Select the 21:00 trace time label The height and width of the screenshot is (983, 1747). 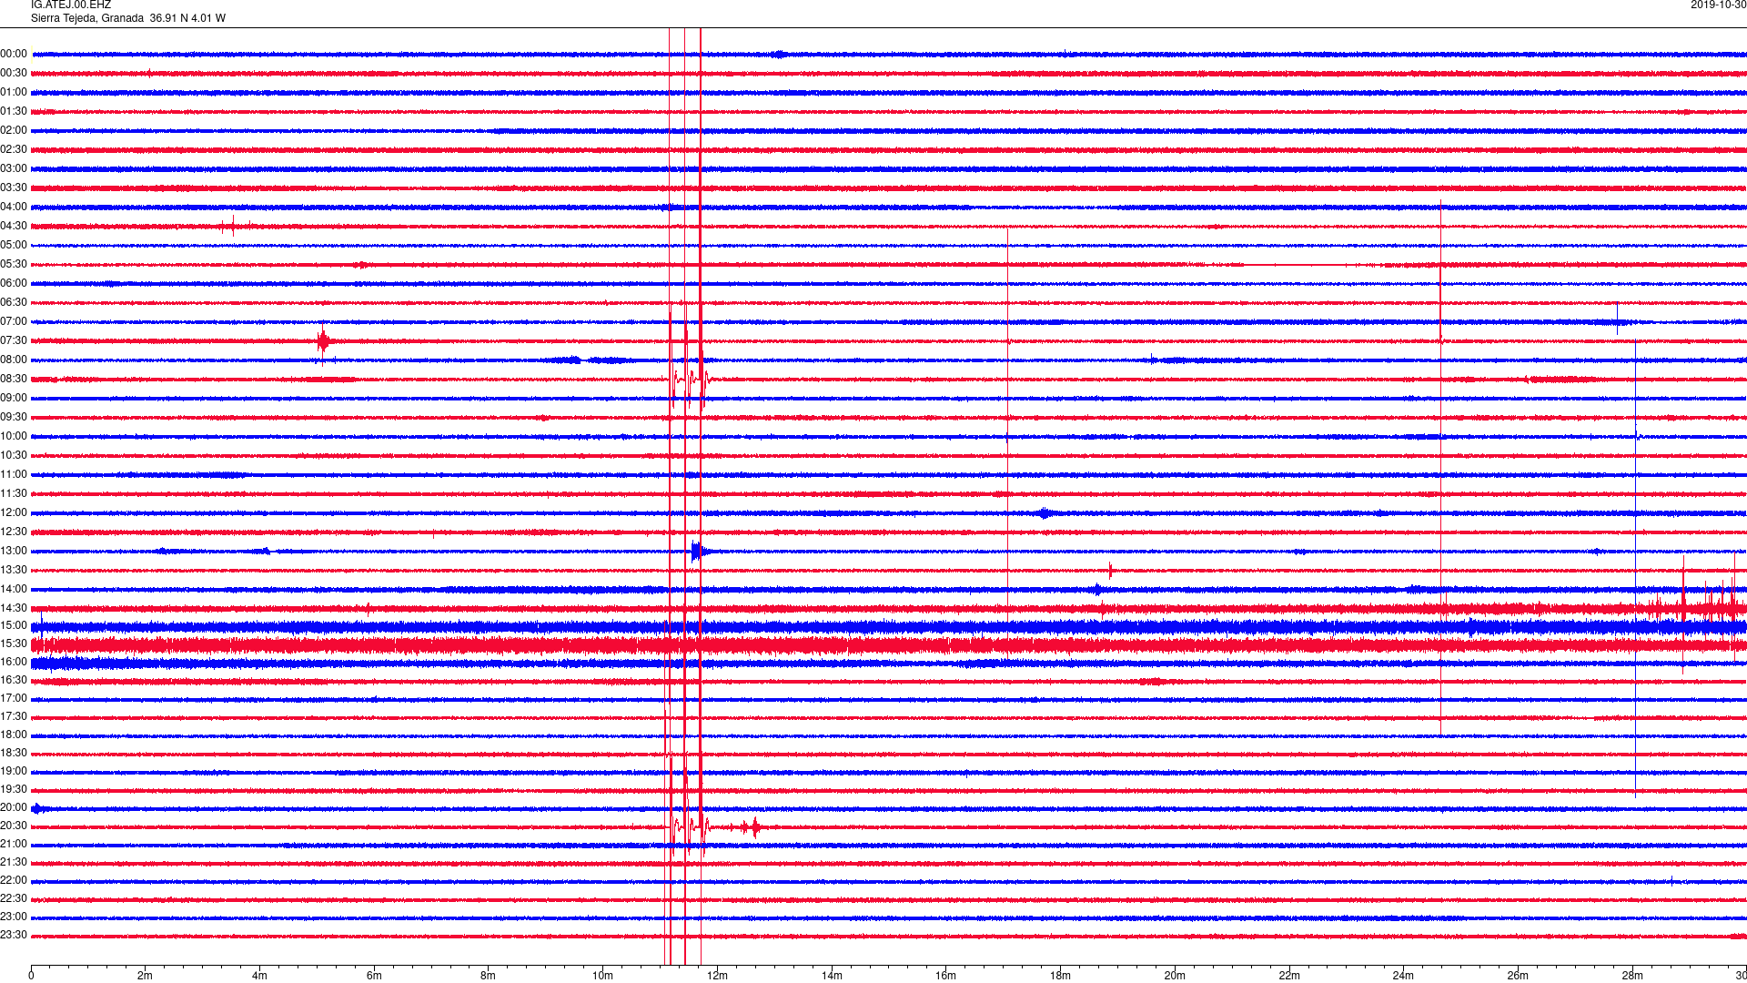pos(14,844)
